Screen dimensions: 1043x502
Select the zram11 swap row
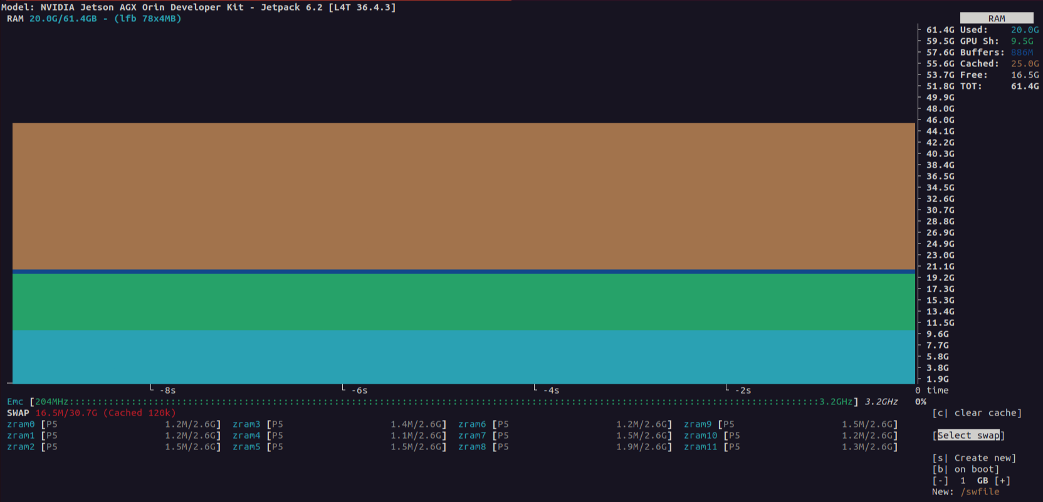(791, 446)
